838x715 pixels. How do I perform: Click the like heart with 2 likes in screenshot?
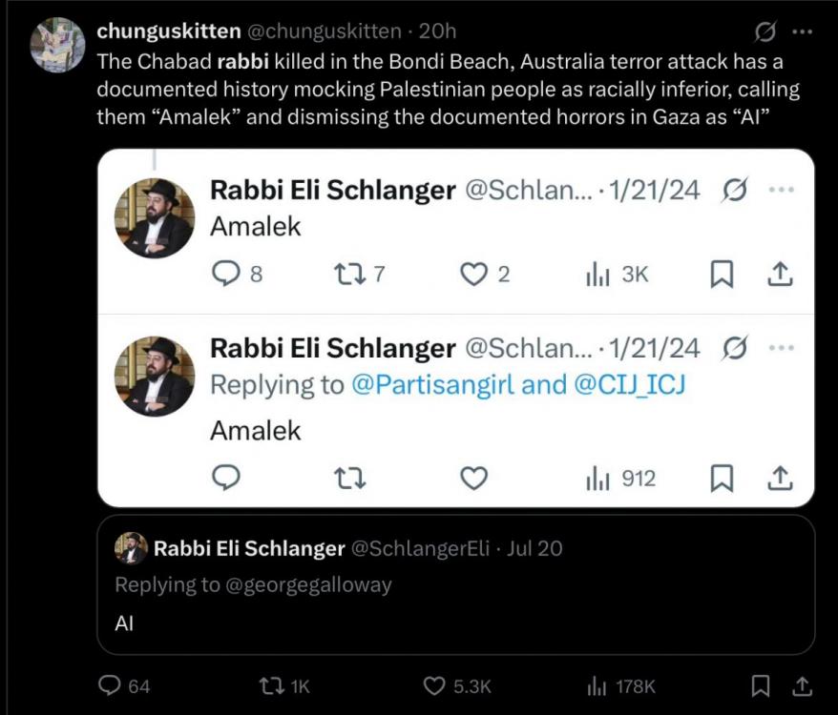[473, 275]
